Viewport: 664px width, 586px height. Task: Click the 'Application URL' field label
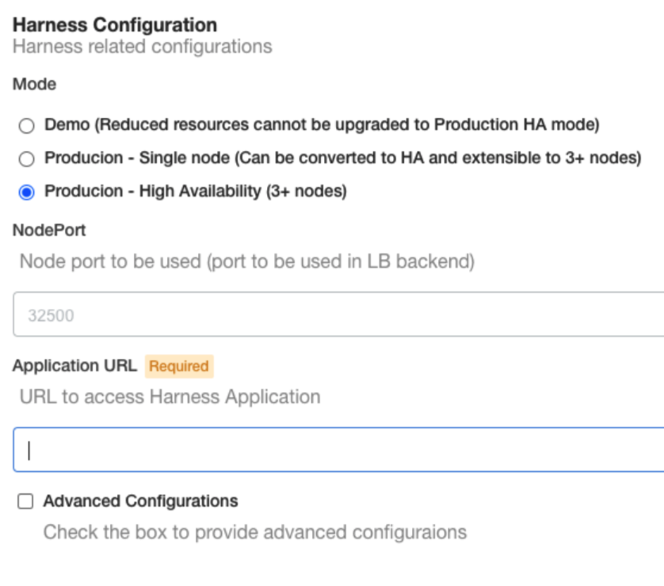(74, 366)
